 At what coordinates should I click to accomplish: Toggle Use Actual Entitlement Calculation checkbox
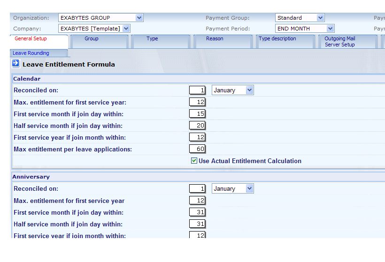[x=194, y=161]
